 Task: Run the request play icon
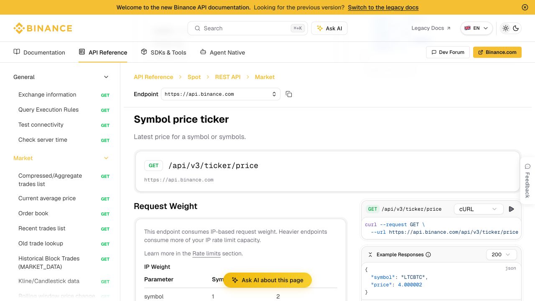point(512,209)
